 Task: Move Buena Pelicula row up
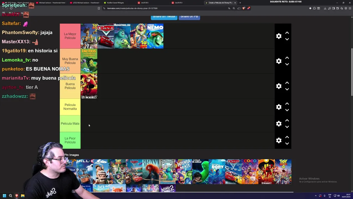(287, 83)
